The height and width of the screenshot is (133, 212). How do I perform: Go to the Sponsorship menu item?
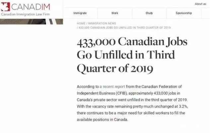pyautogui.click(x=184, y=13)
